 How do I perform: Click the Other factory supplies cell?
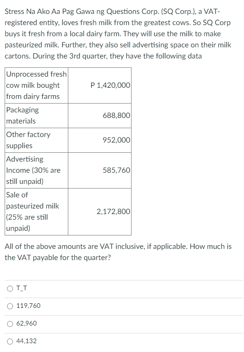point(36,140)
